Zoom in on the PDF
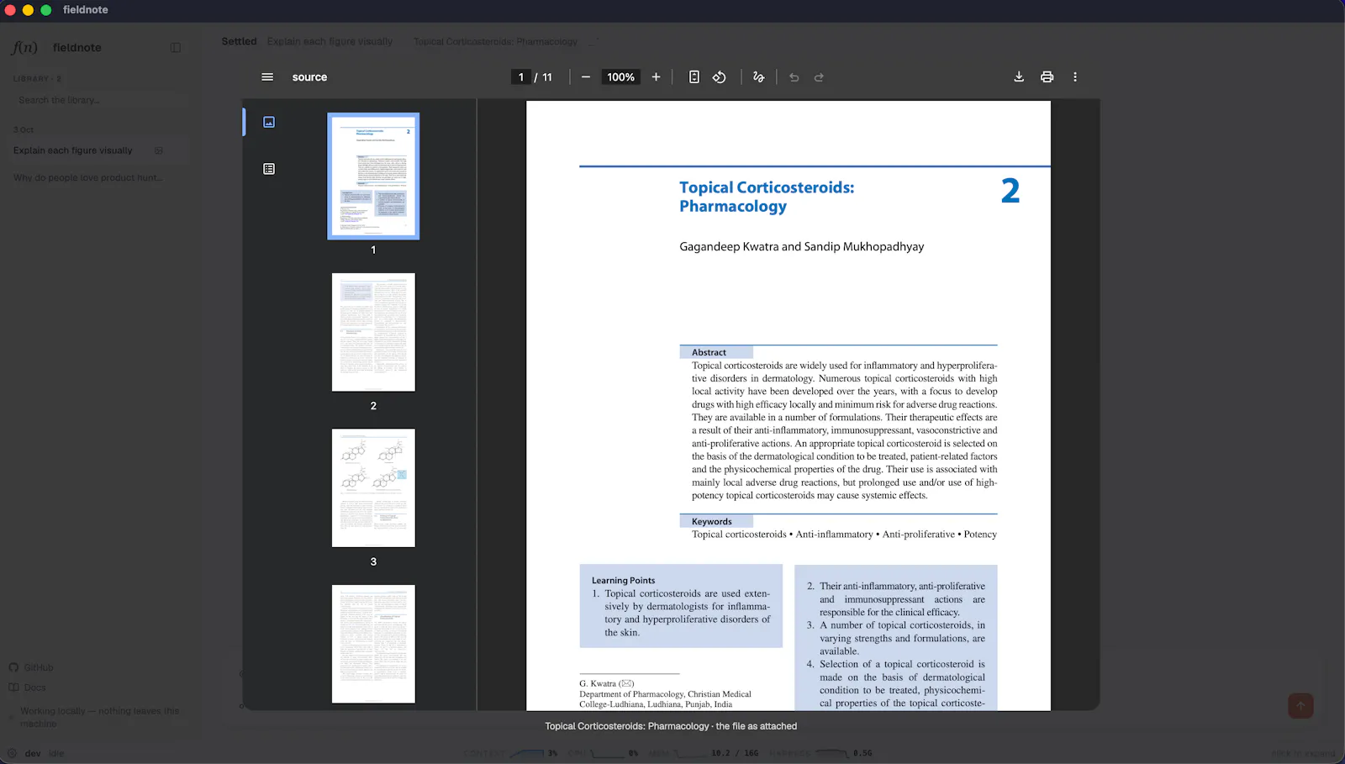 point(656,77)
